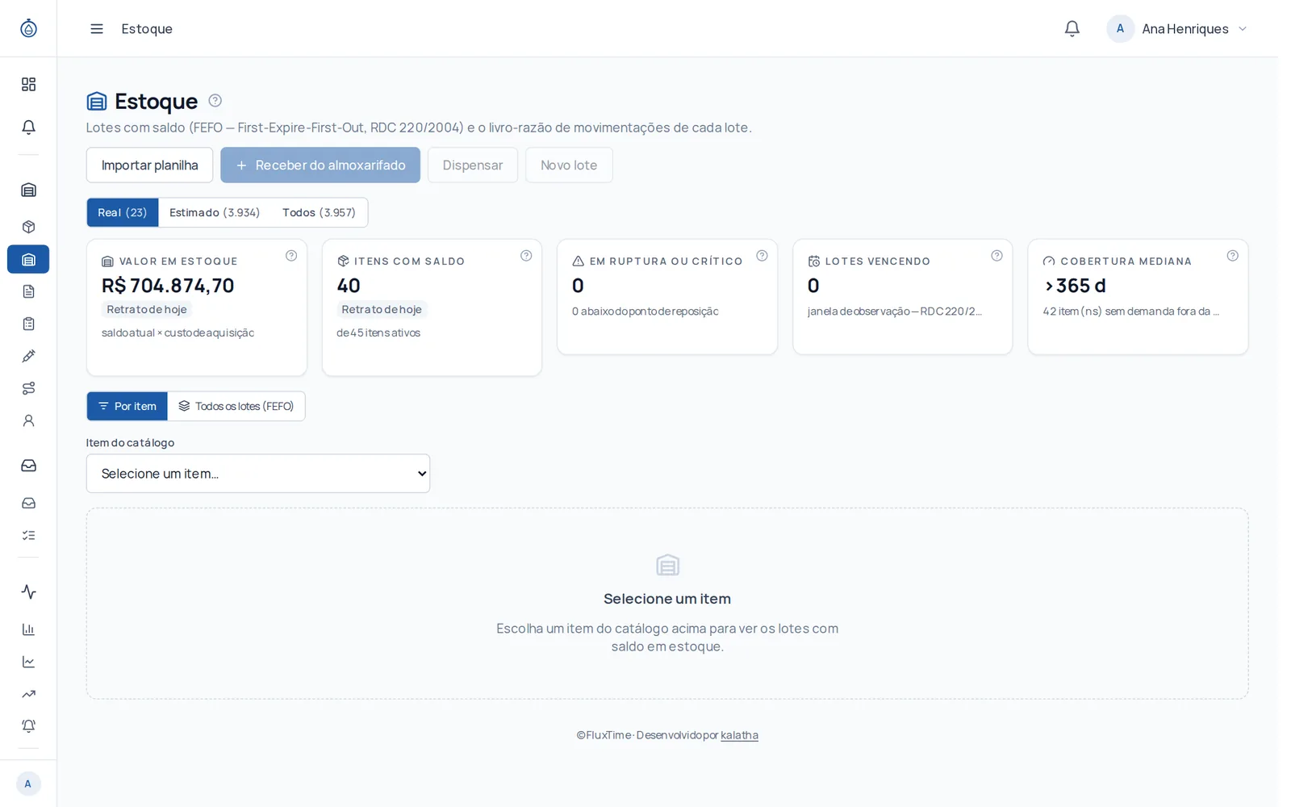This screenshot has width=1291, height=807.
Task: Open the ringing alarm bell sidebar icon
Action: coord(28,726)
